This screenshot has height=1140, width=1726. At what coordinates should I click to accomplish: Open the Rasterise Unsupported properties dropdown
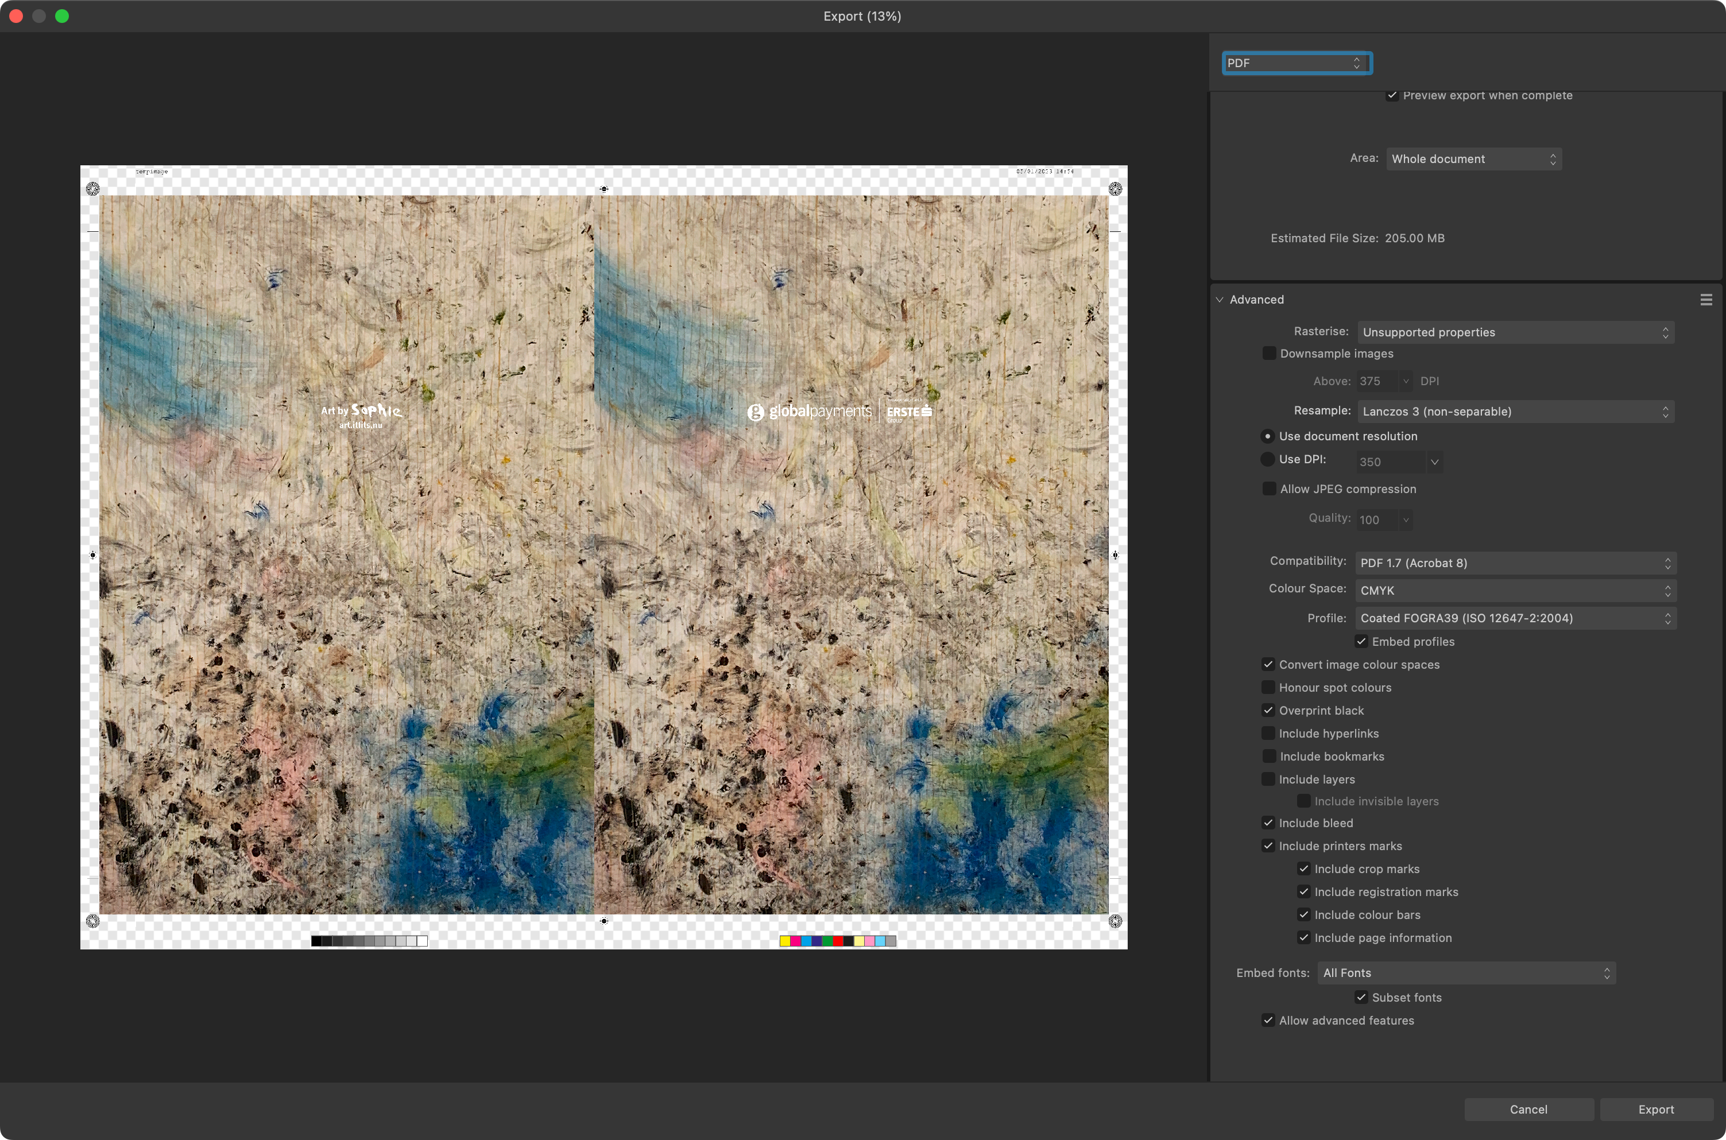pos(1515,332)
